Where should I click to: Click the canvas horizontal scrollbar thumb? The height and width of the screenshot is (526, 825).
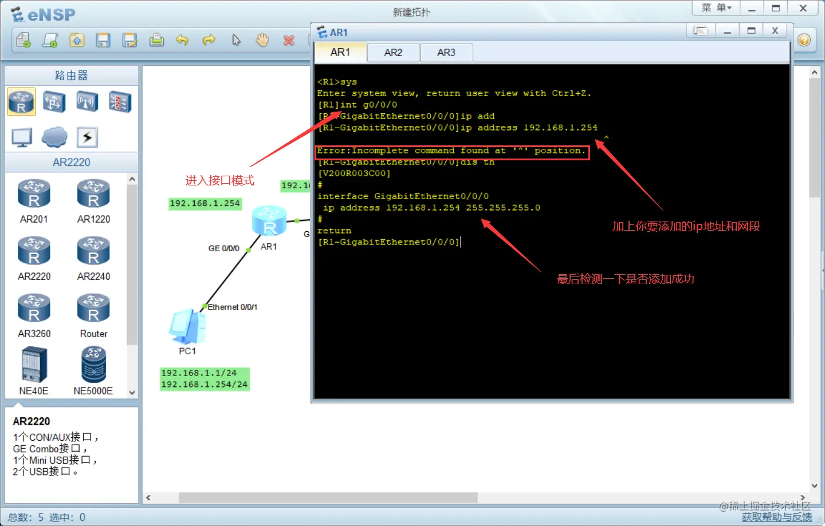click(328, 498)
